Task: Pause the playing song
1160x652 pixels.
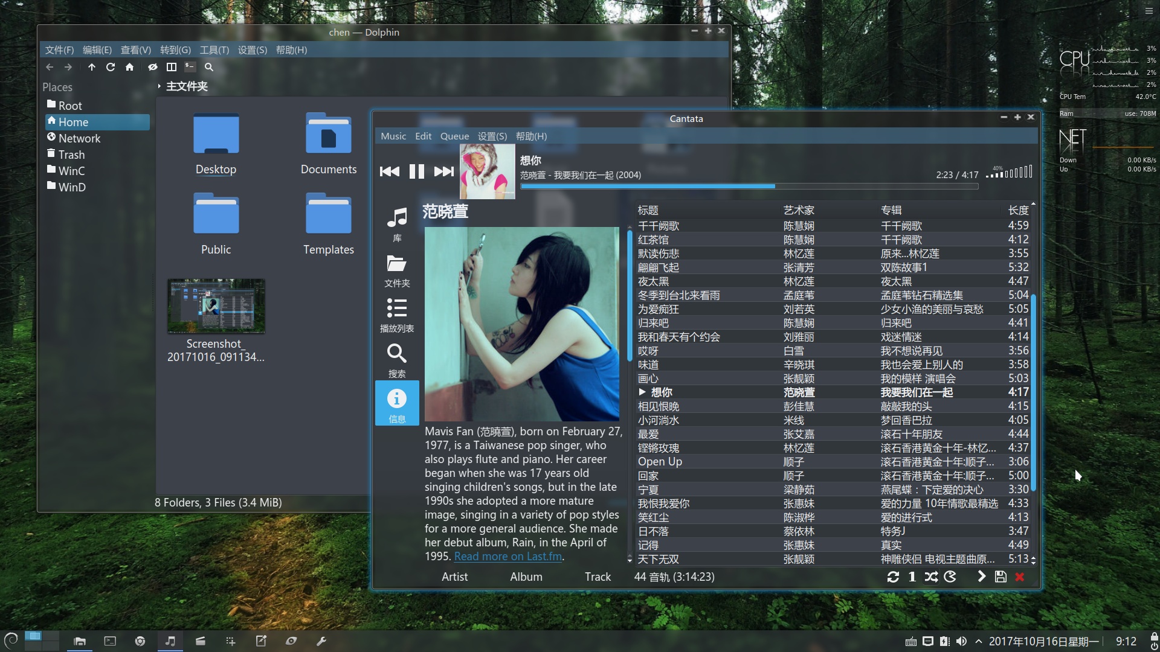Action: (x=416, y=171)
